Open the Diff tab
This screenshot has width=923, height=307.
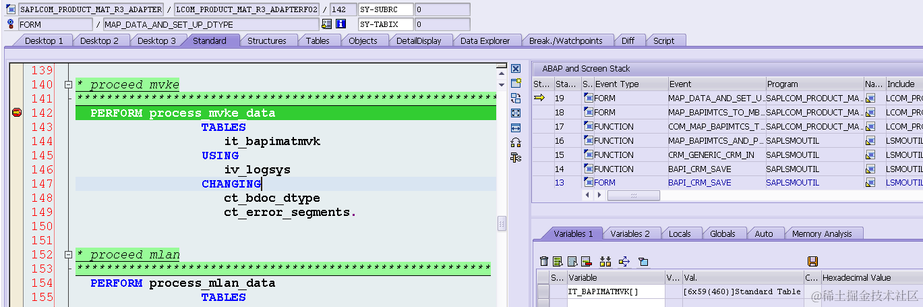click(628, 40)
